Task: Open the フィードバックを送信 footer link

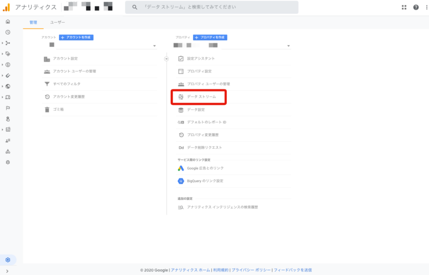Action: click(293, 270)
